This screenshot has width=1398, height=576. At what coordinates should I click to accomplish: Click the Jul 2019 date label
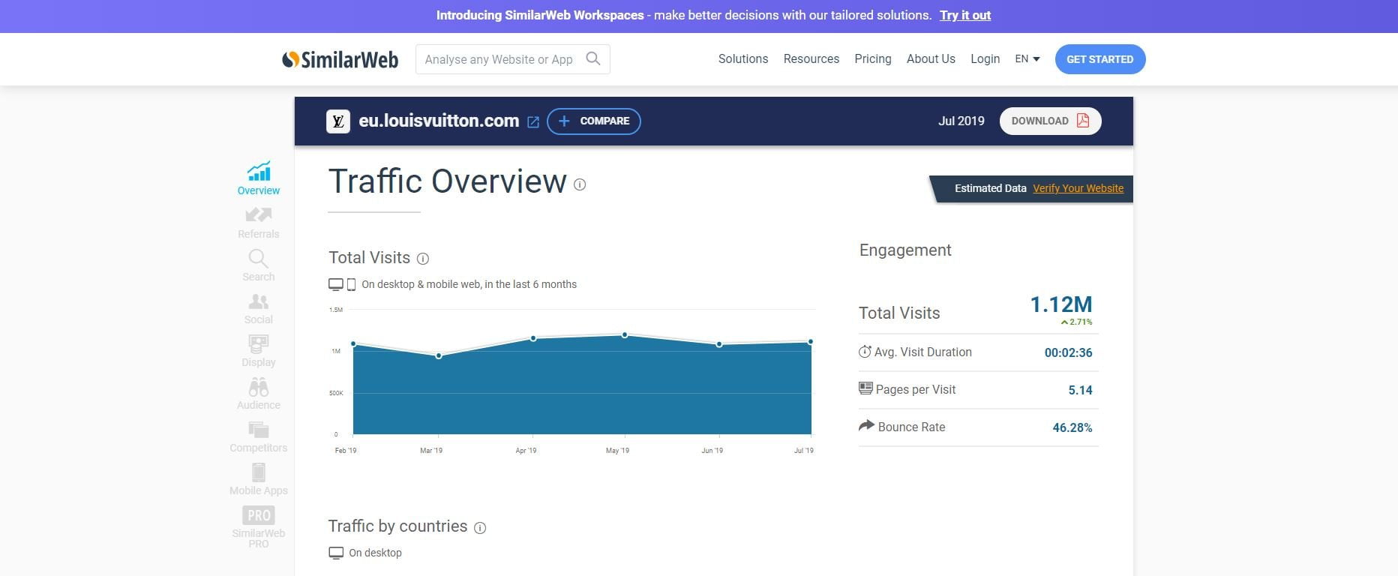click(x=961, y=121)
